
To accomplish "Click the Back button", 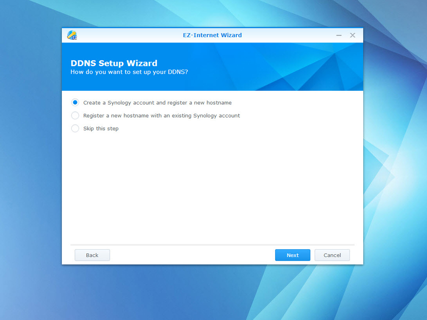I will (x=92, y=255).
